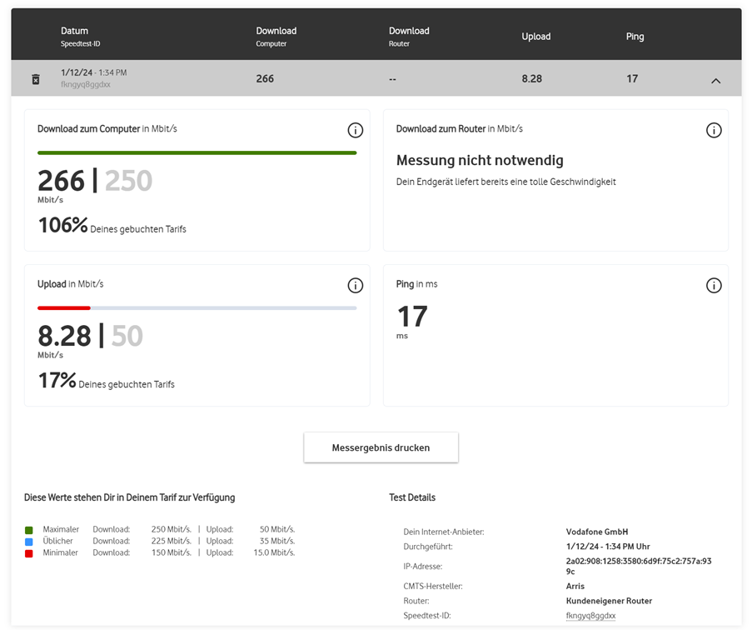Delete the speedtest entry with trash icon
This screenshot has width=752, height=630.
[x=35, y=79]
